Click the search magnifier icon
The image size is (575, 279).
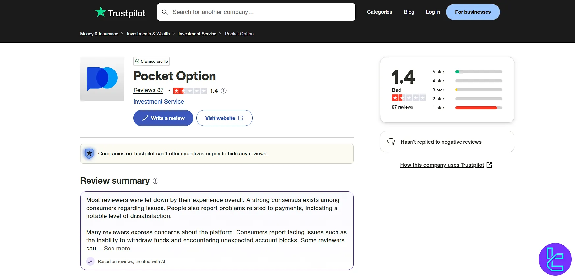click(x=165, y=12)
